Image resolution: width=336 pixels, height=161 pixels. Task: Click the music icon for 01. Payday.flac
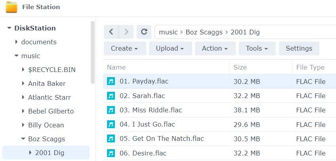(x=111, y=81)
